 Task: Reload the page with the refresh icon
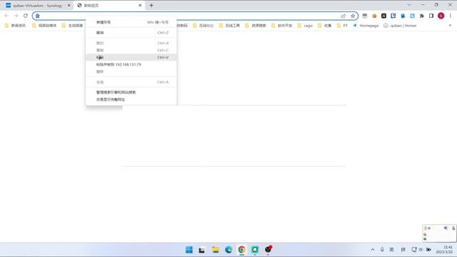pyautogui.click(x=26, y=16)
